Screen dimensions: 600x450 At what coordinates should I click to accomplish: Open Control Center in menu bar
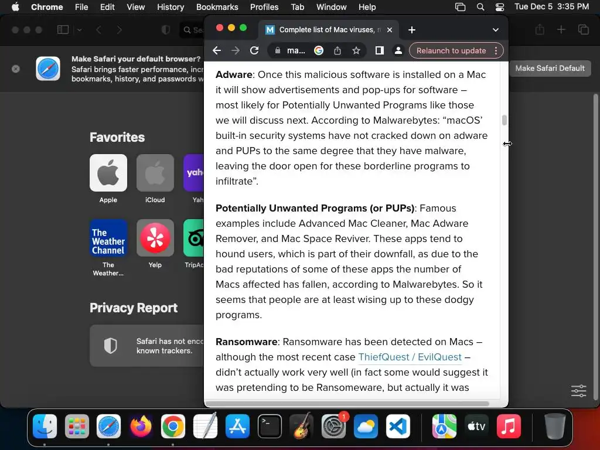coord(500,7)
